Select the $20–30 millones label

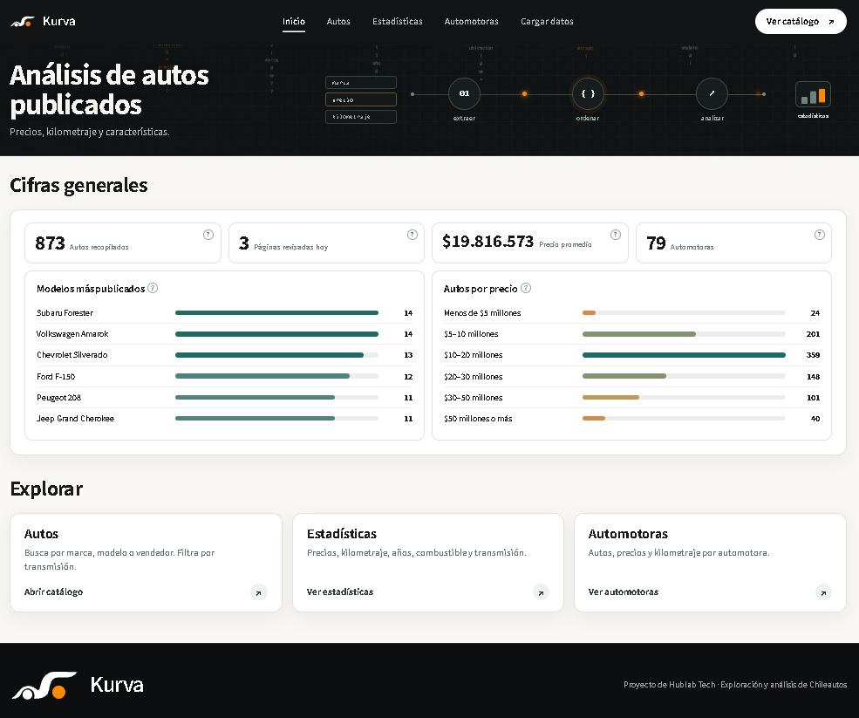click(474, 377)
